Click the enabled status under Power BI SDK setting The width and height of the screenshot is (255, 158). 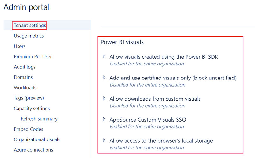pyautogui.click(x=147, y=64)
